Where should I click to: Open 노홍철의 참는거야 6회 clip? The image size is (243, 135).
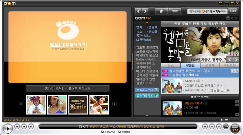pyautogui.click(x=184, y=75)
